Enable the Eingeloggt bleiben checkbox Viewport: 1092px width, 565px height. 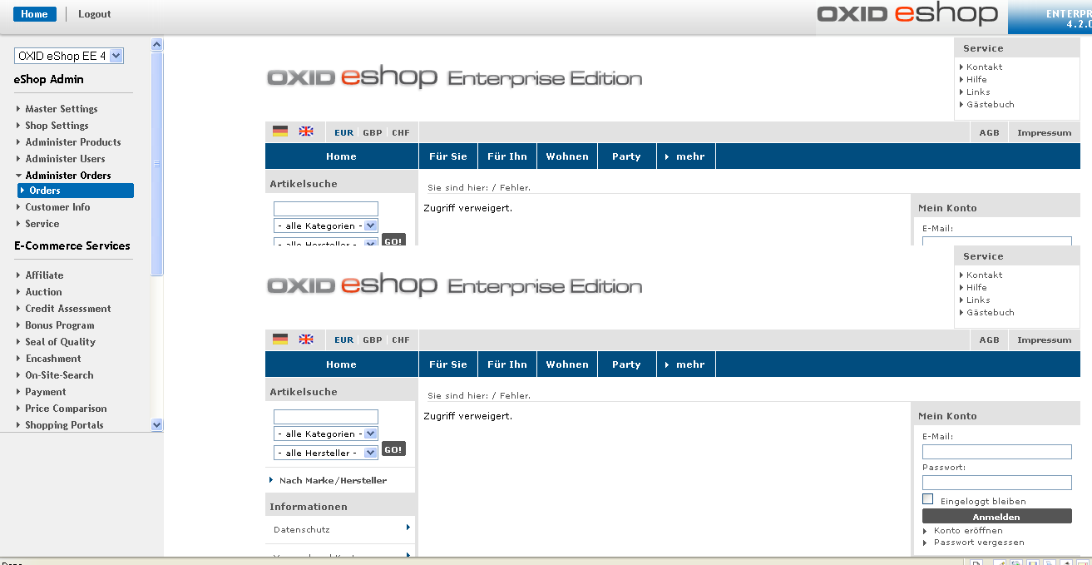pyautogui.click(x=928, y=499)
